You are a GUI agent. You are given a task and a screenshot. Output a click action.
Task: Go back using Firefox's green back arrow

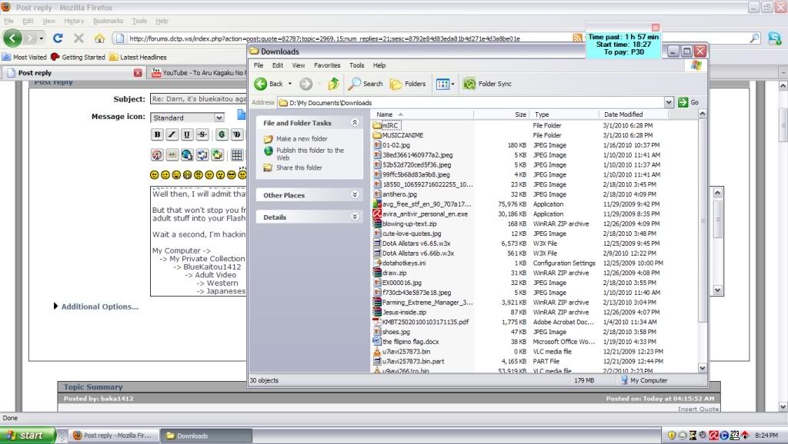pos(12,38)
